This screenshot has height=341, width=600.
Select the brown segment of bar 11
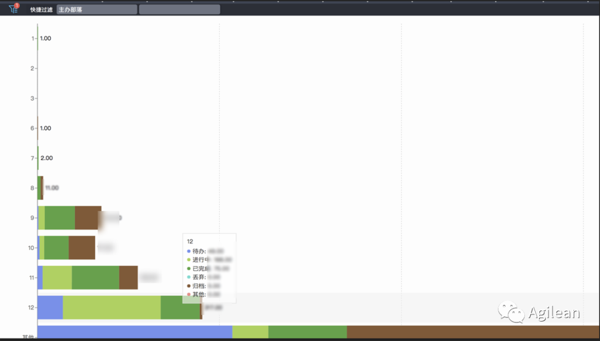pos(128,278)
